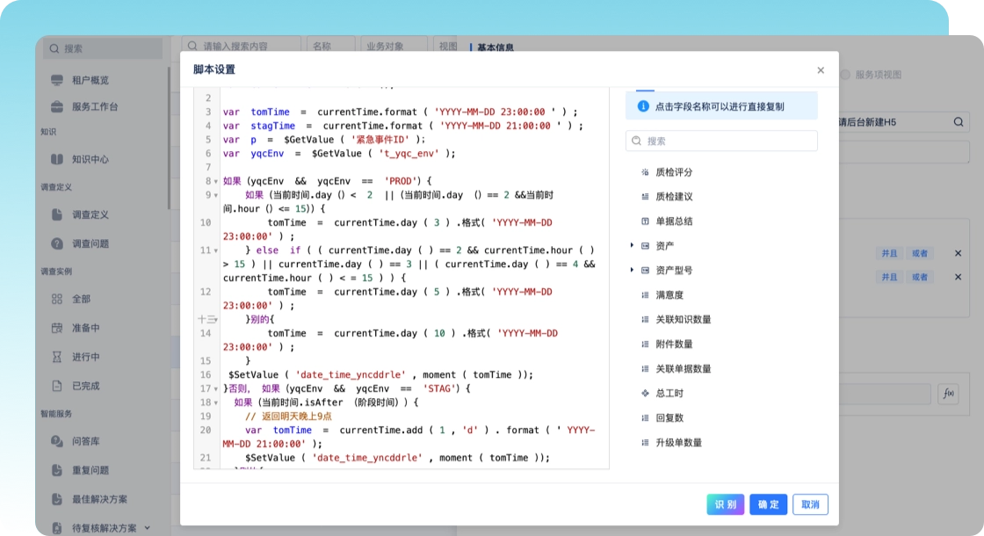Expand the 资产型号 tree node
Screen dimensions: 984x536
pyautogui.click(x=632, y=270)
